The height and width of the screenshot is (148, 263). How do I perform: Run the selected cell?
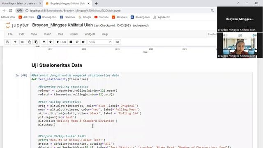coord(61,42)
